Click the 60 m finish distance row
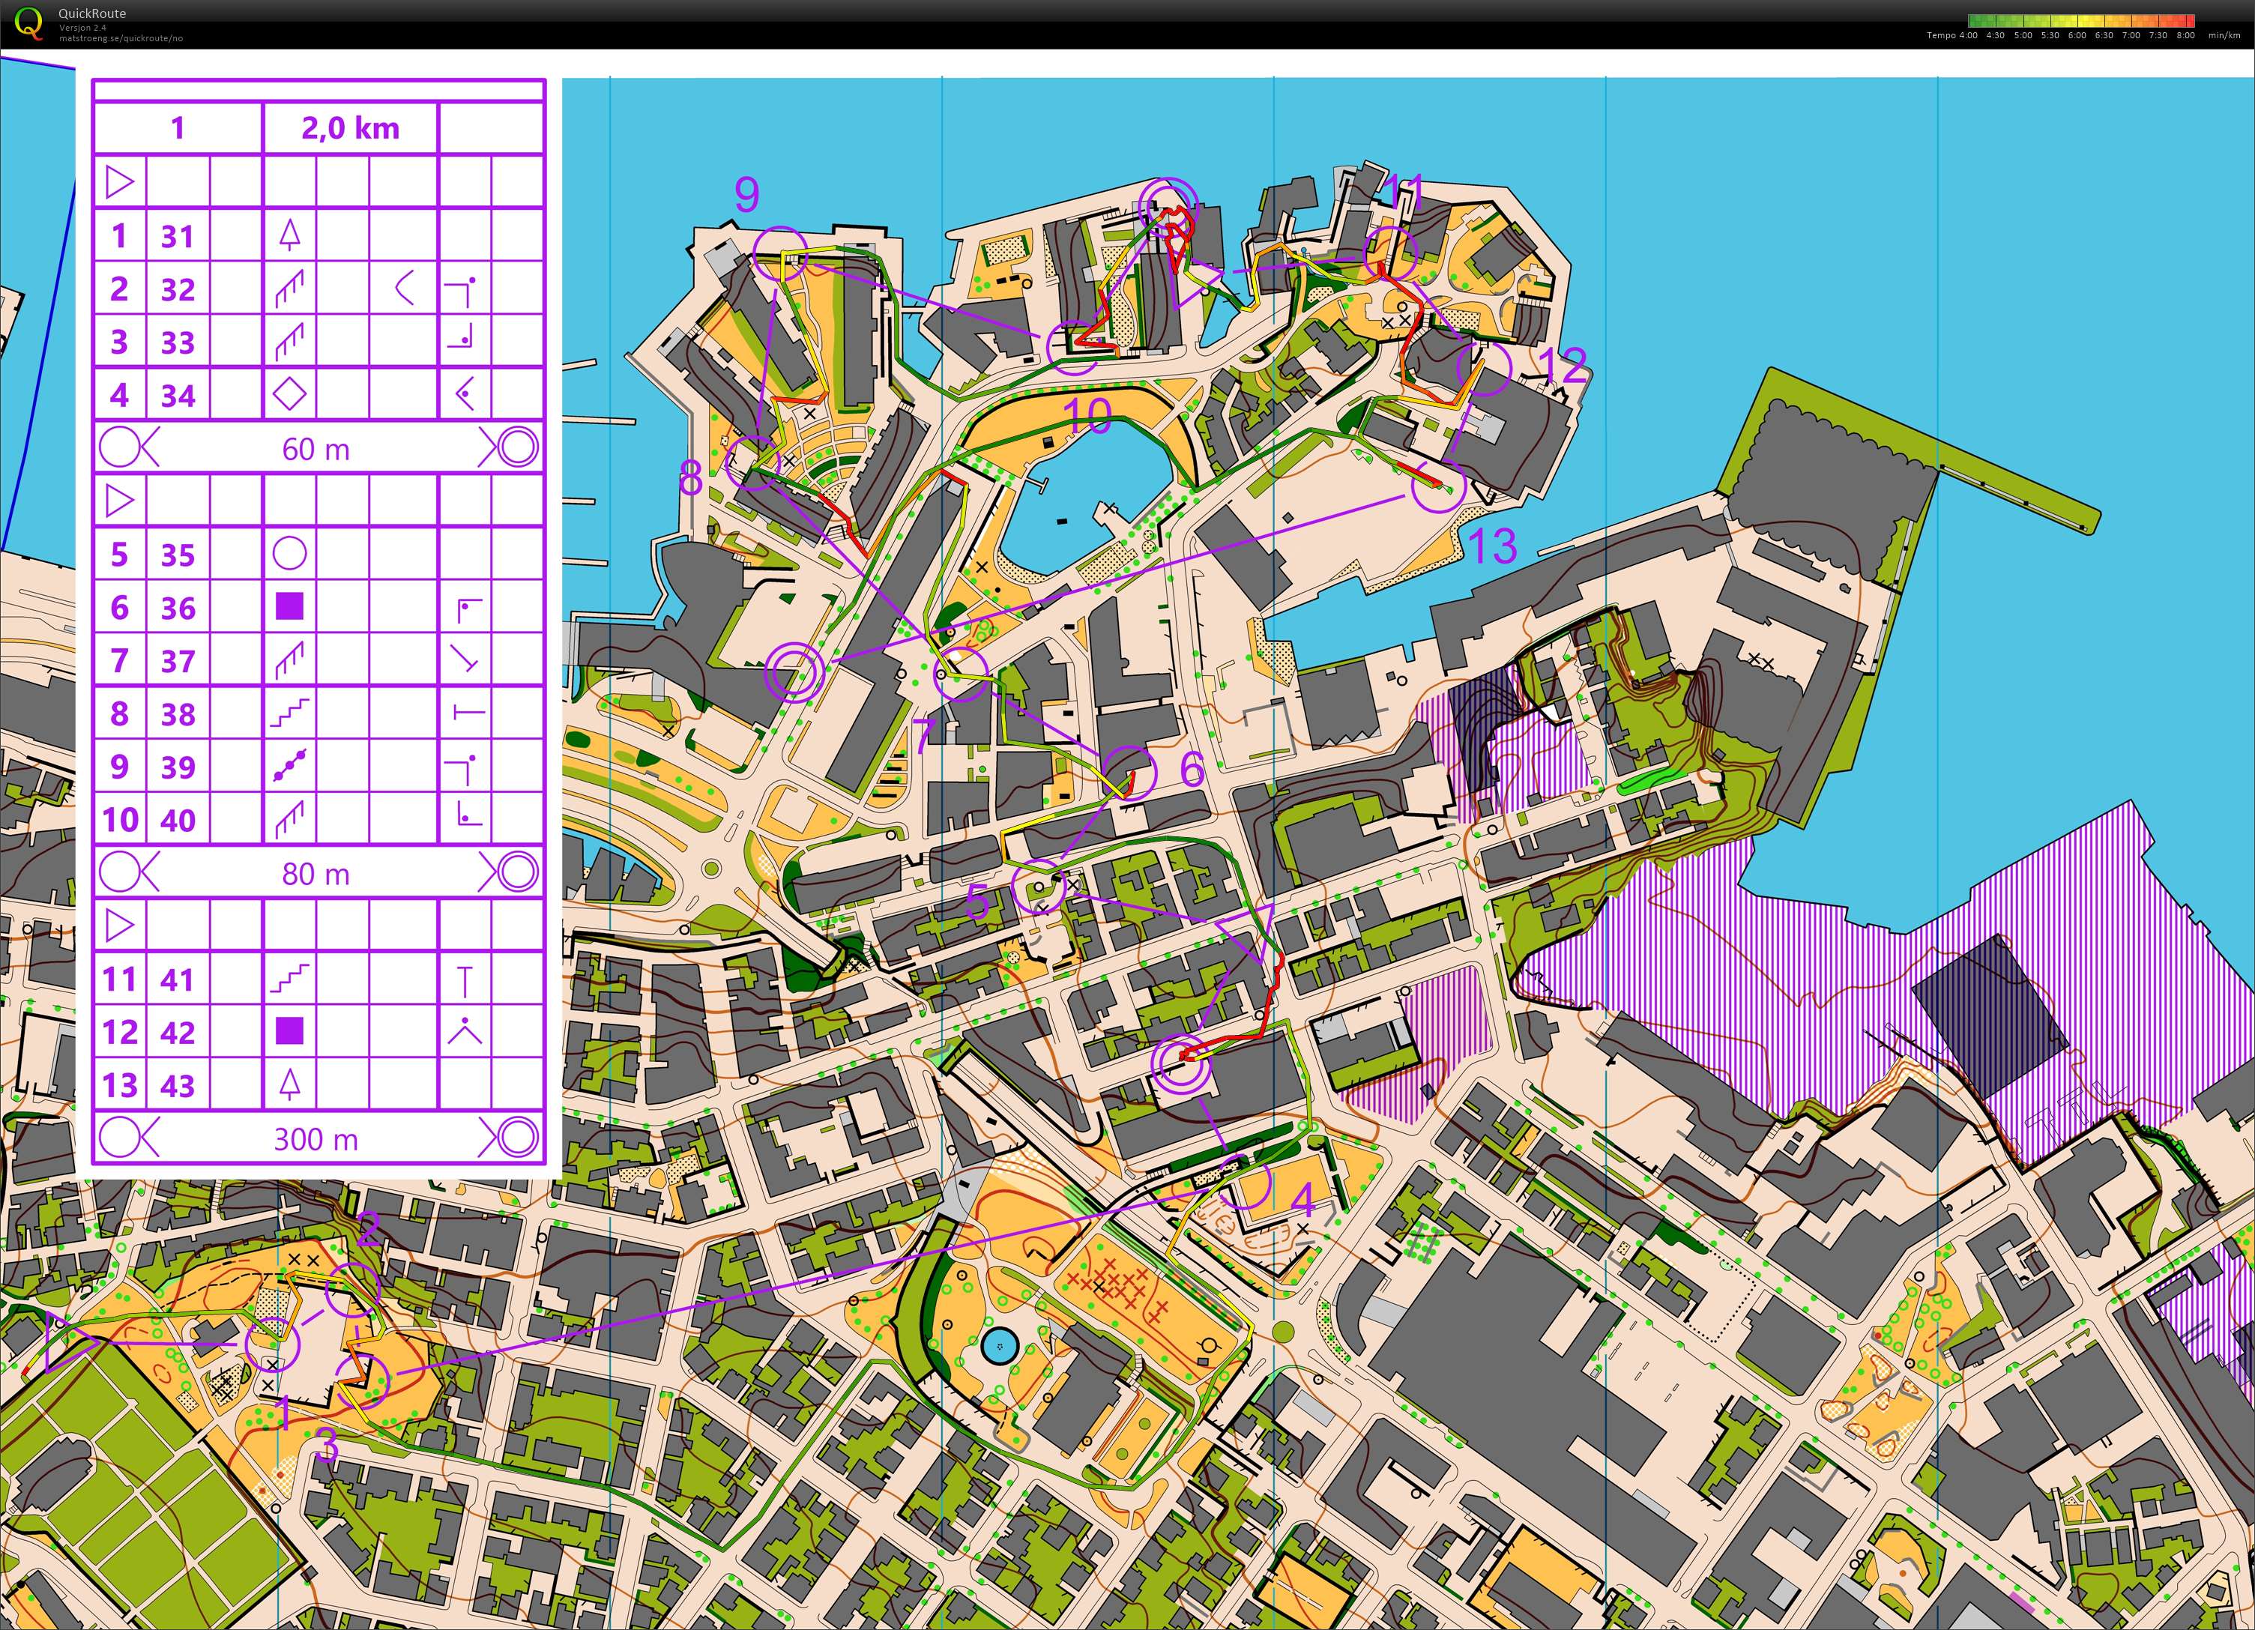This screenshot has height=1630, width=2255. point(316,448)
